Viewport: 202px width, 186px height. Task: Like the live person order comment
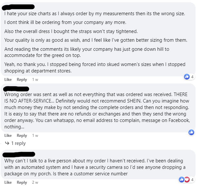click(8, 182)
